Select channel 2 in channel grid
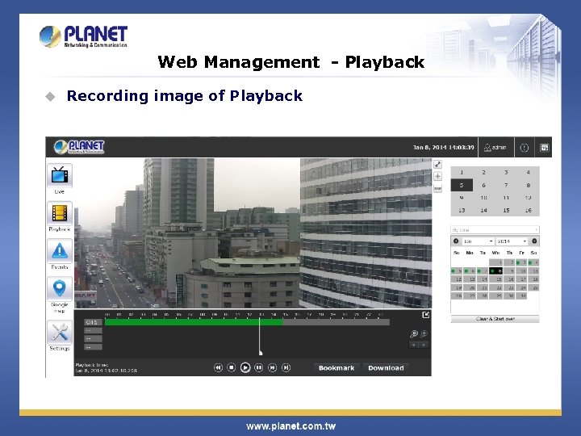Viewport: 581px width, 436px height. 484,172
